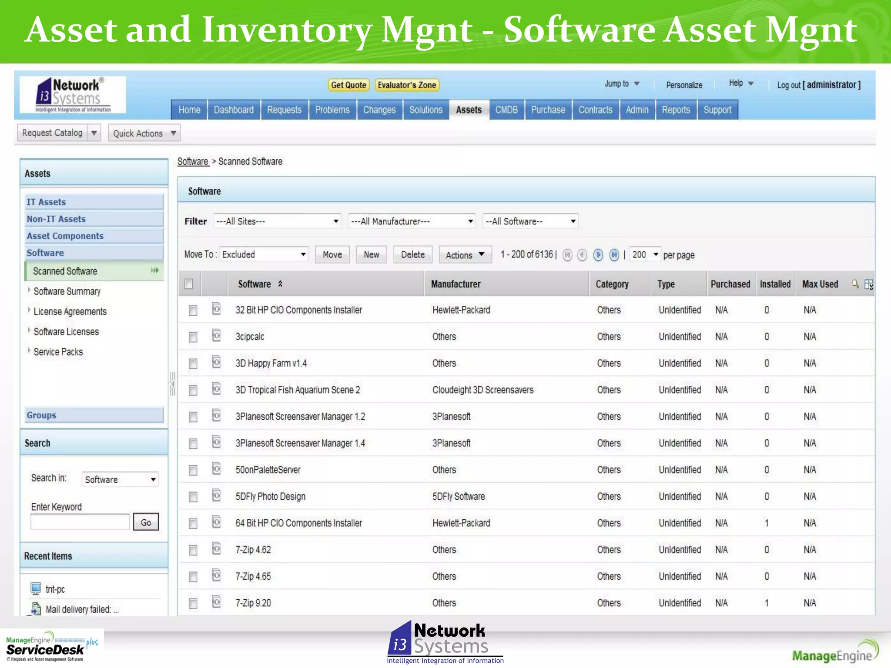Viewport: 891px width, 668px height.
Task: Open details icon for 7-Zip 4.62
Action: [216, 548]
